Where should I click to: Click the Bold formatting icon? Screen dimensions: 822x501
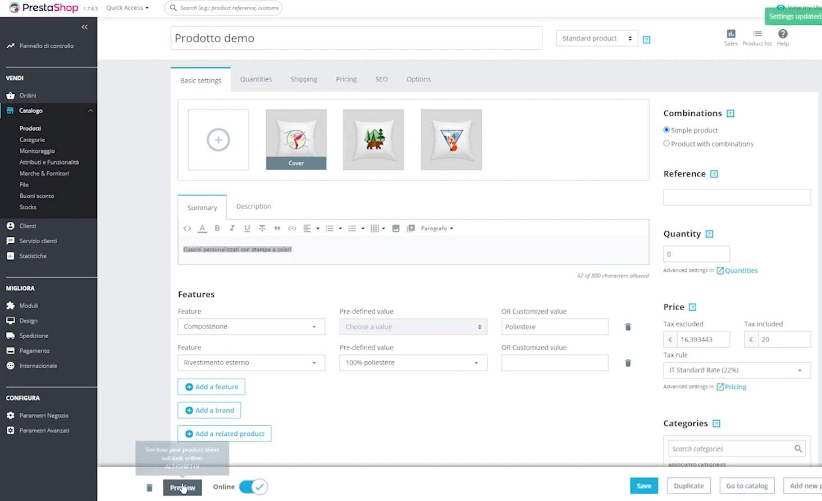click(x=217, y=228)
